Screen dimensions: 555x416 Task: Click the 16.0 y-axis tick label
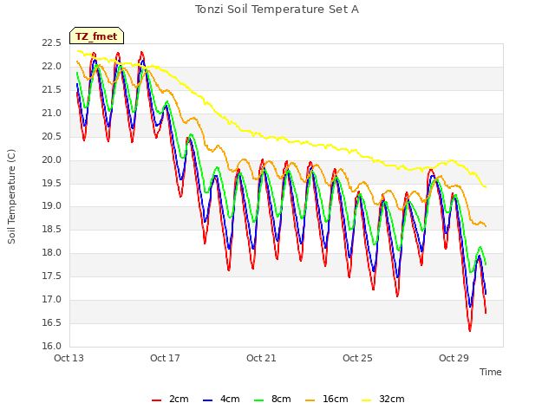(x=51, y=346)
